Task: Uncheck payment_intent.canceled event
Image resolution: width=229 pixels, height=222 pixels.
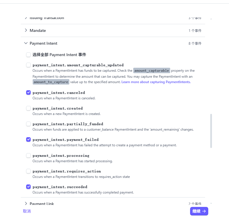Action: pyautogui.click(x=28, y=92)
